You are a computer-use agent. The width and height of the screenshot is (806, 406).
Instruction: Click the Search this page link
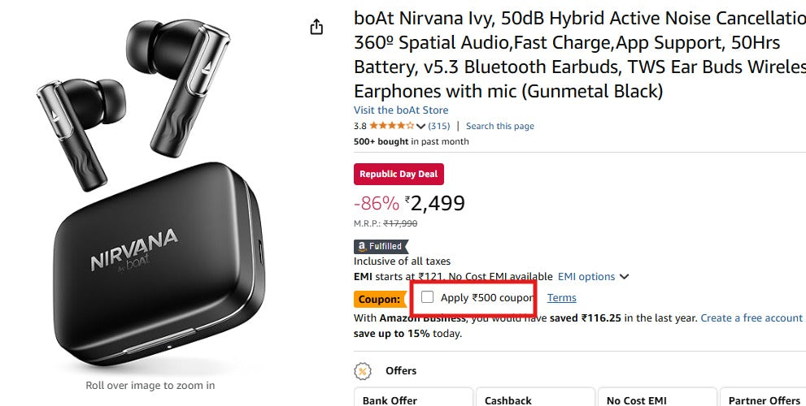tap(499, 126)
